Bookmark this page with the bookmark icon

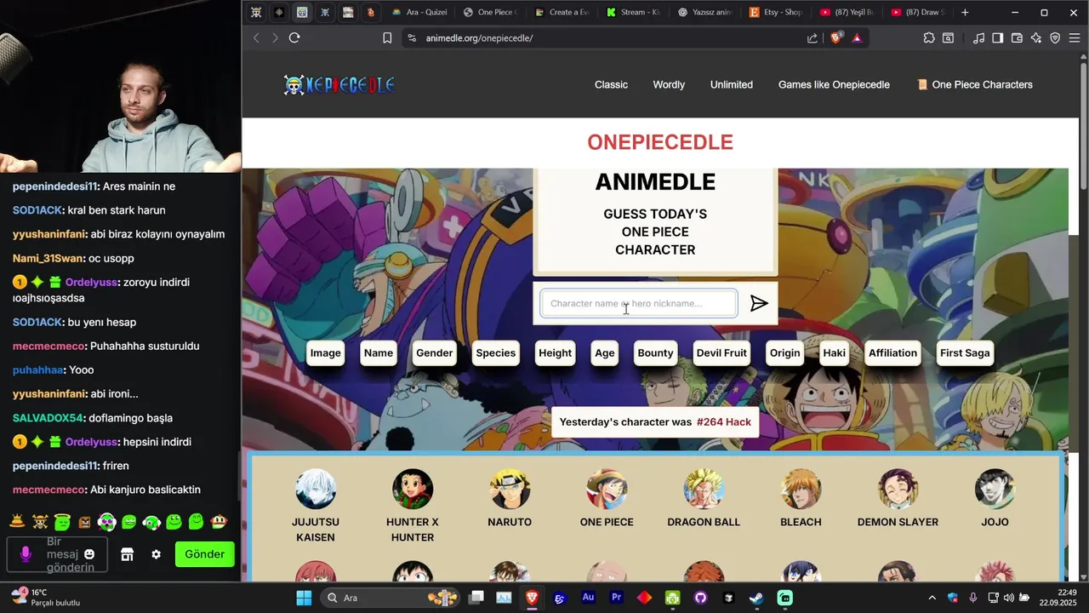tap(387, 37)
